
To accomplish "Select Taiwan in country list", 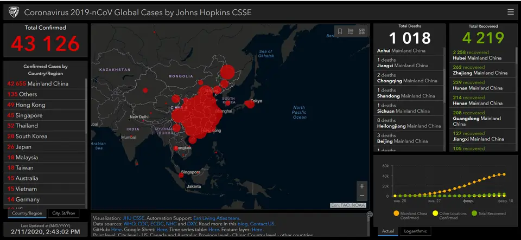I will tap(45, 168).
